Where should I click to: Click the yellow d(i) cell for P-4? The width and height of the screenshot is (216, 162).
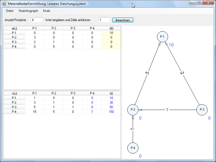tap(111, 47)
